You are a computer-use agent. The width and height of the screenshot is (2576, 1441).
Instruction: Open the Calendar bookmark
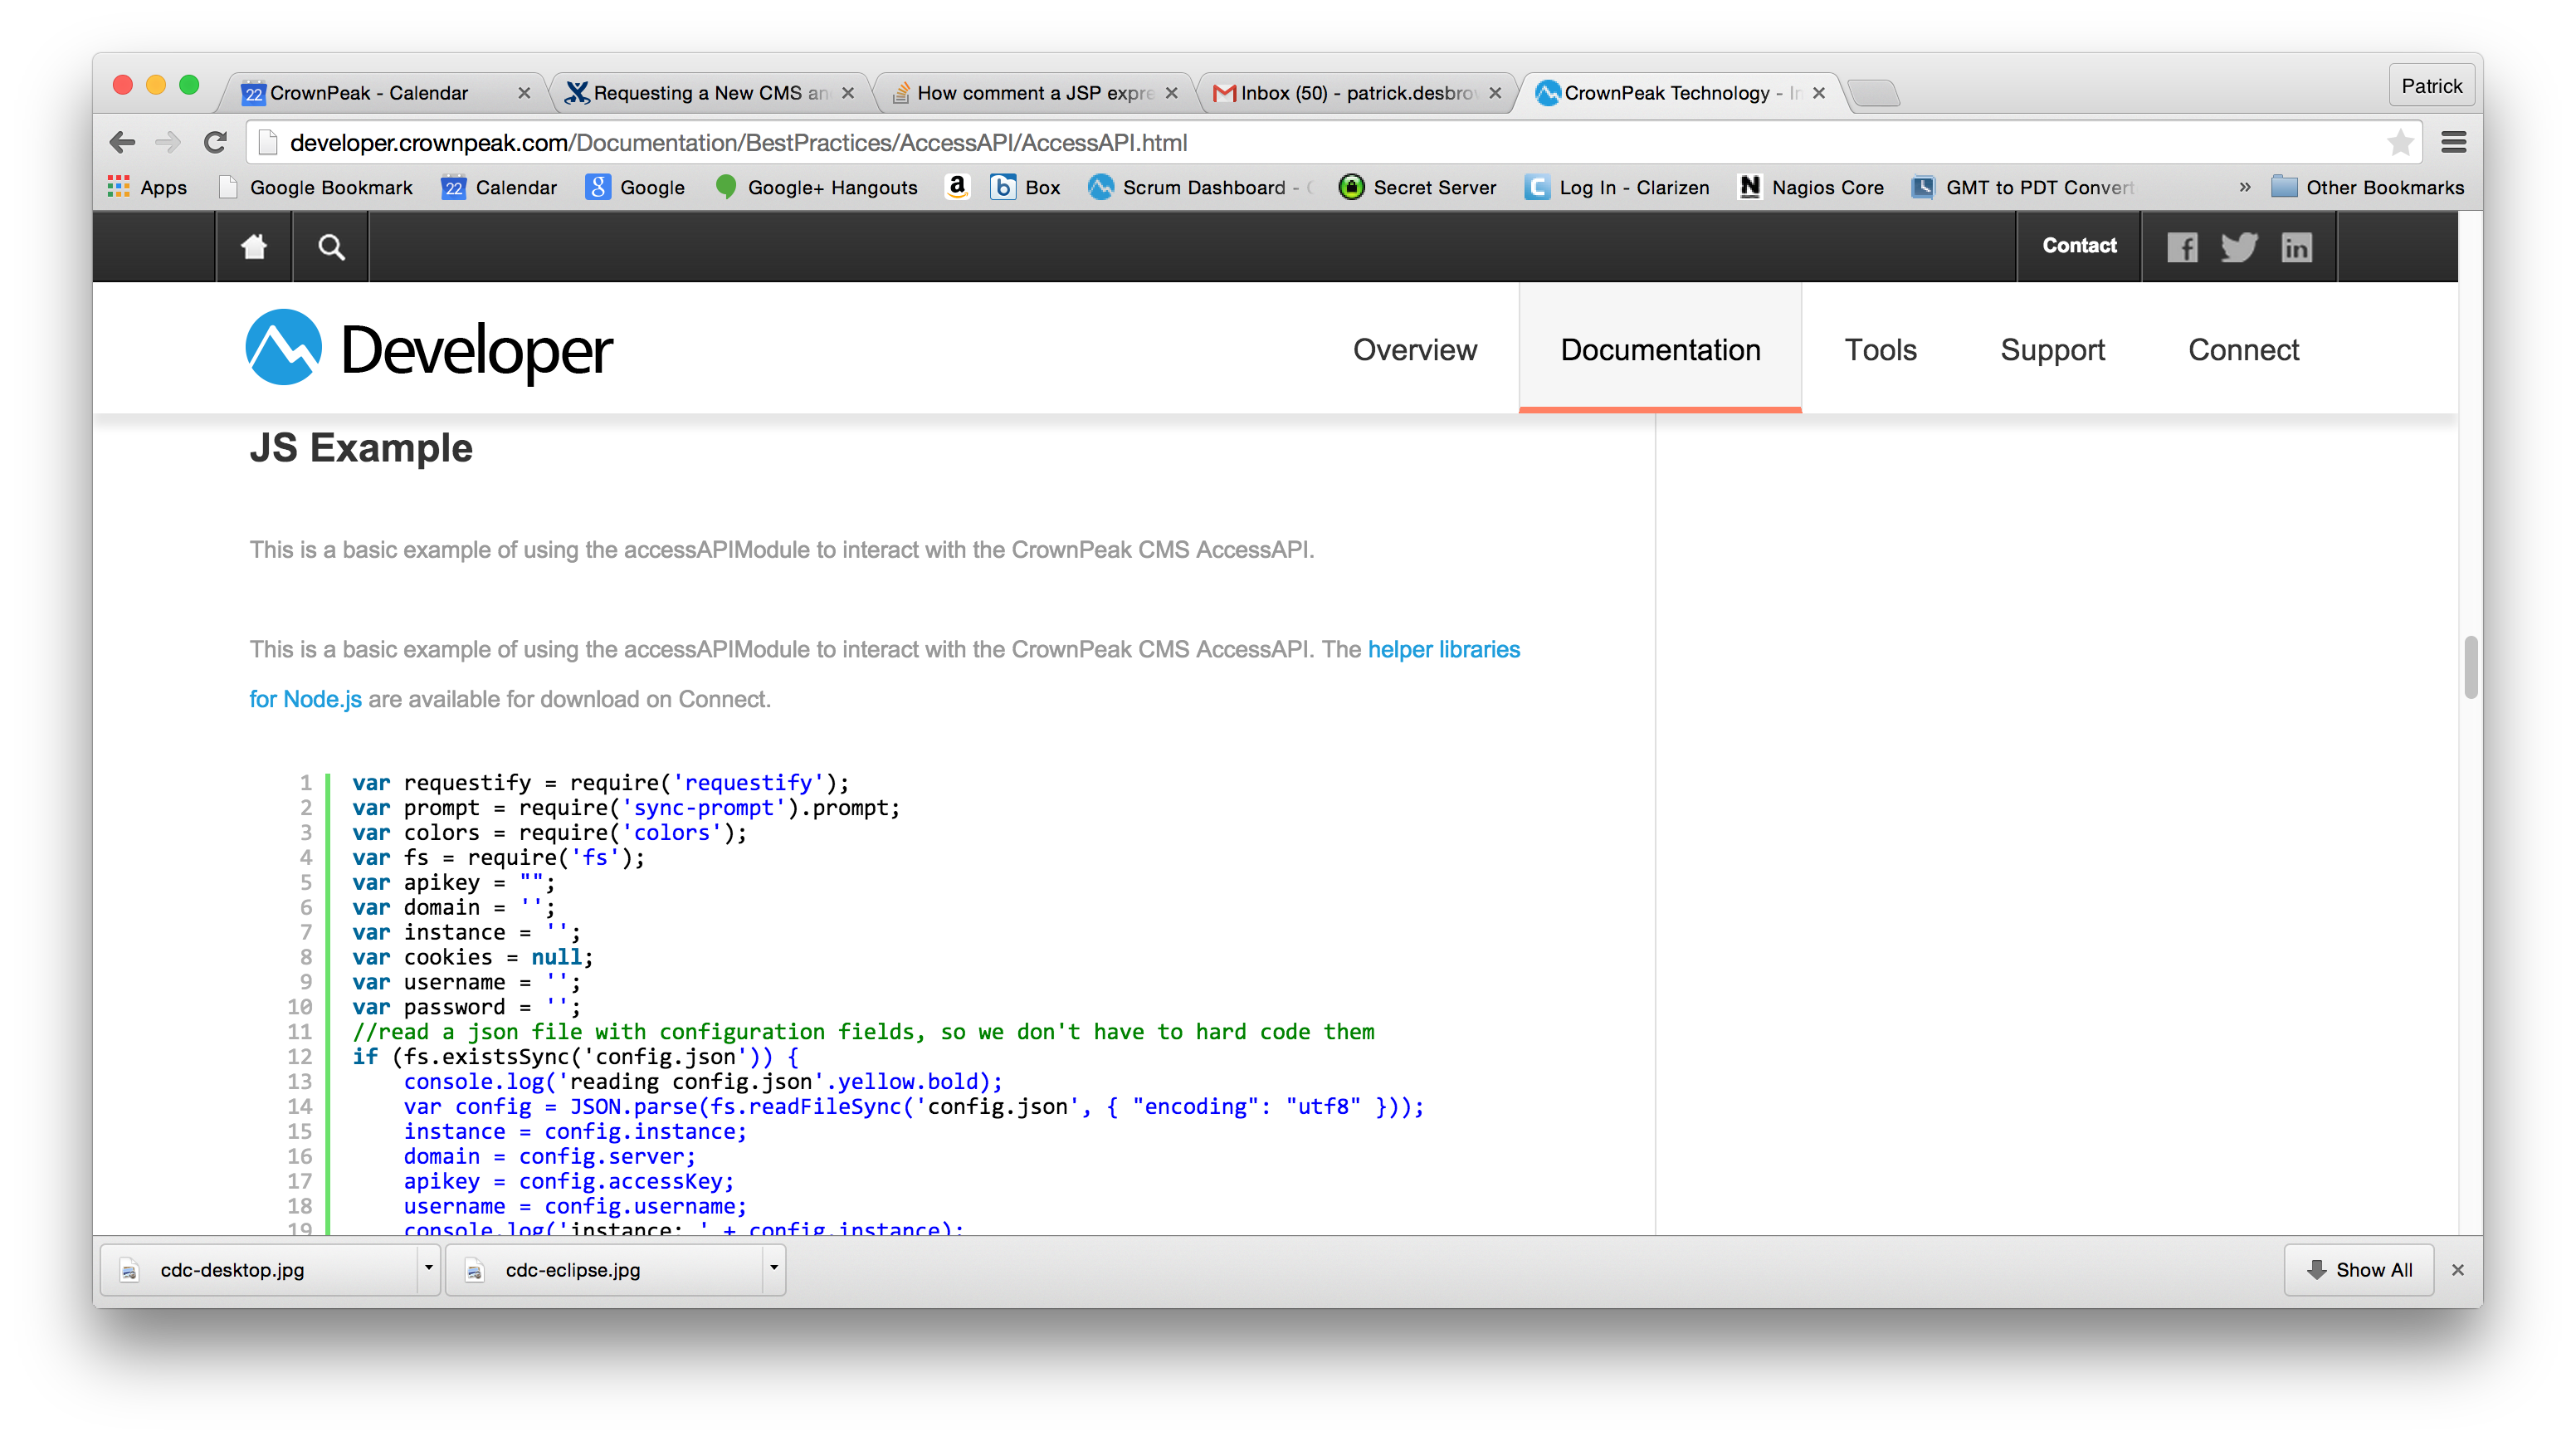pyautogui.click(x=499, y=187)
